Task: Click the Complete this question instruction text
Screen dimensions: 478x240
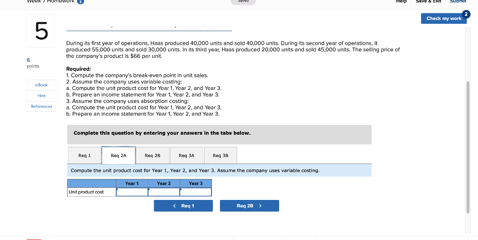Action: pos(162,133)
